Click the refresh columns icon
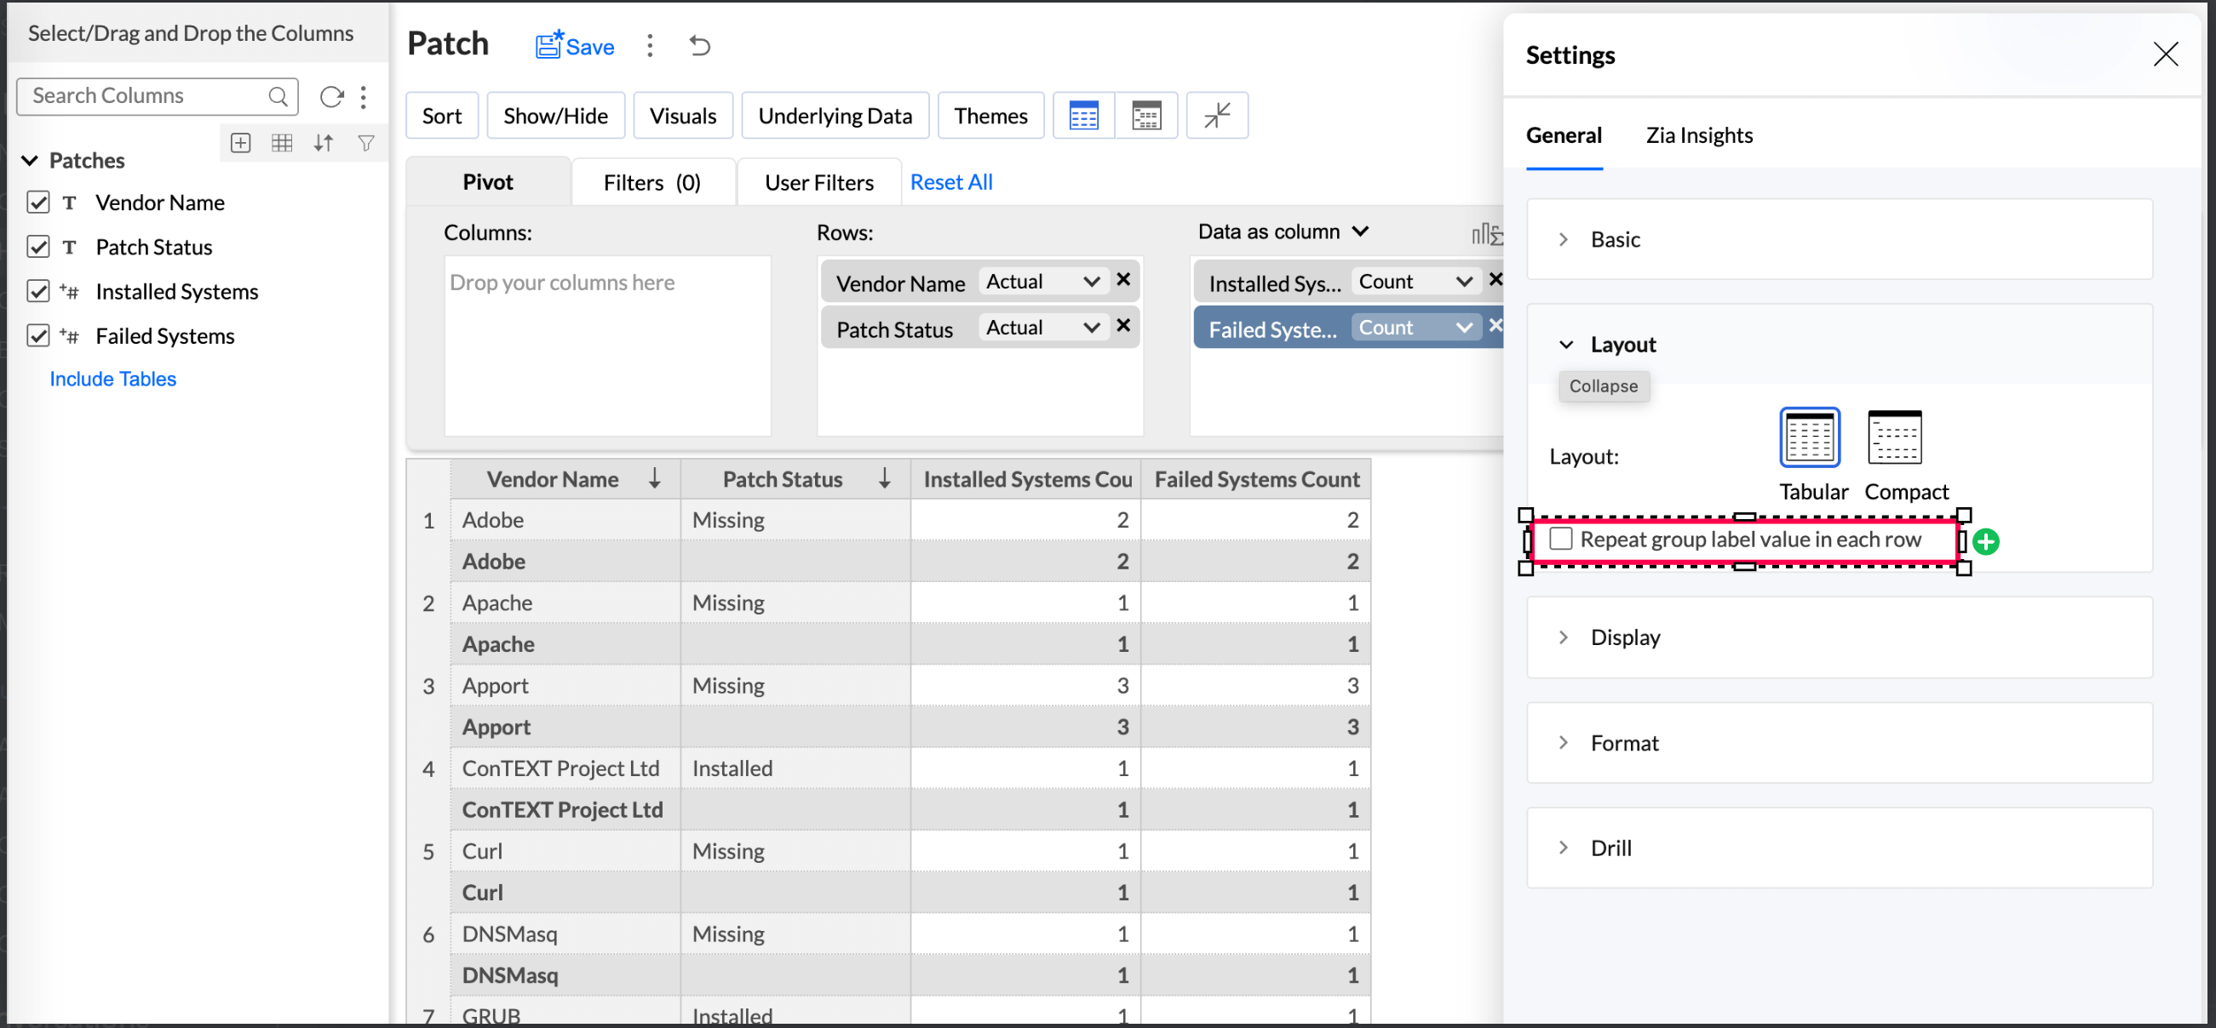2216x1028 pixels. 331,96
